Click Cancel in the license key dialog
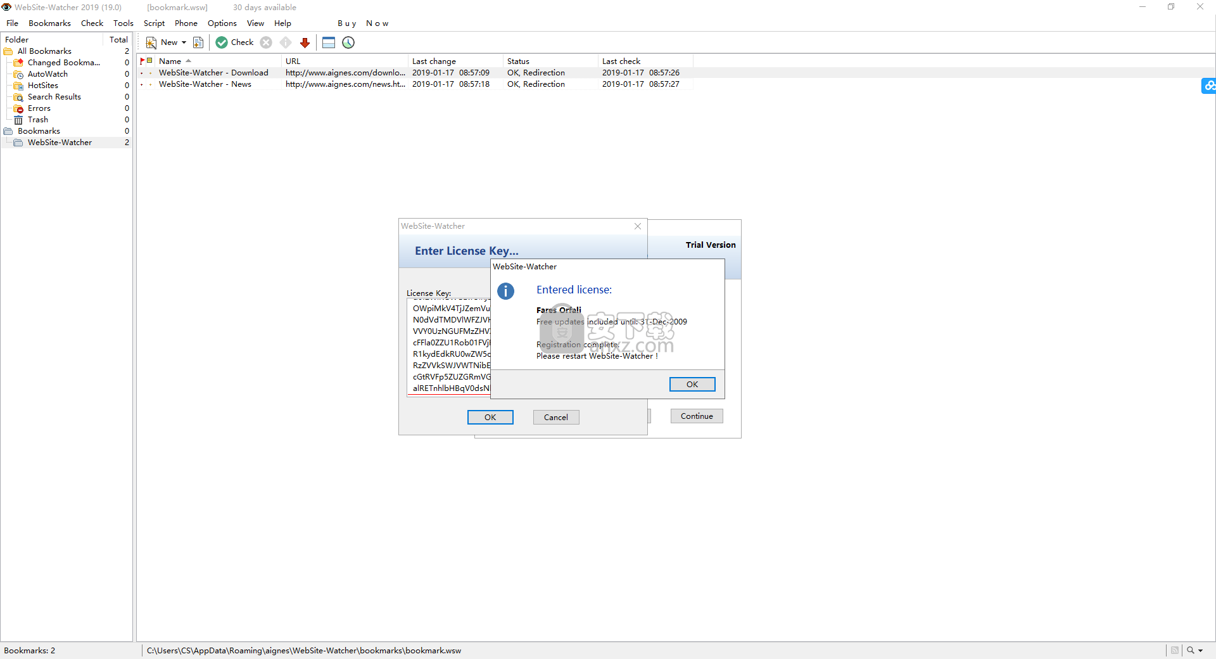Image resolution: width=1216 pixels, height=659 pixels. 556,418
